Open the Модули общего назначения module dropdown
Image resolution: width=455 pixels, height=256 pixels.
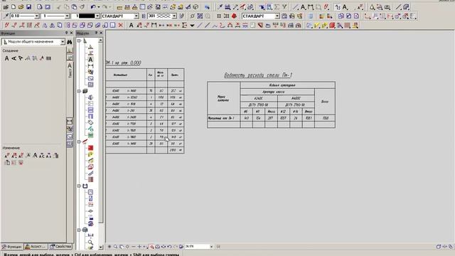tap(63, 42)
